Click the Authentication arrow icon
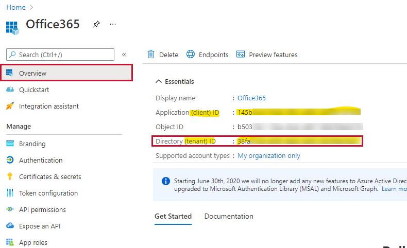Screen dimensions: 407x248 [10, 160]
